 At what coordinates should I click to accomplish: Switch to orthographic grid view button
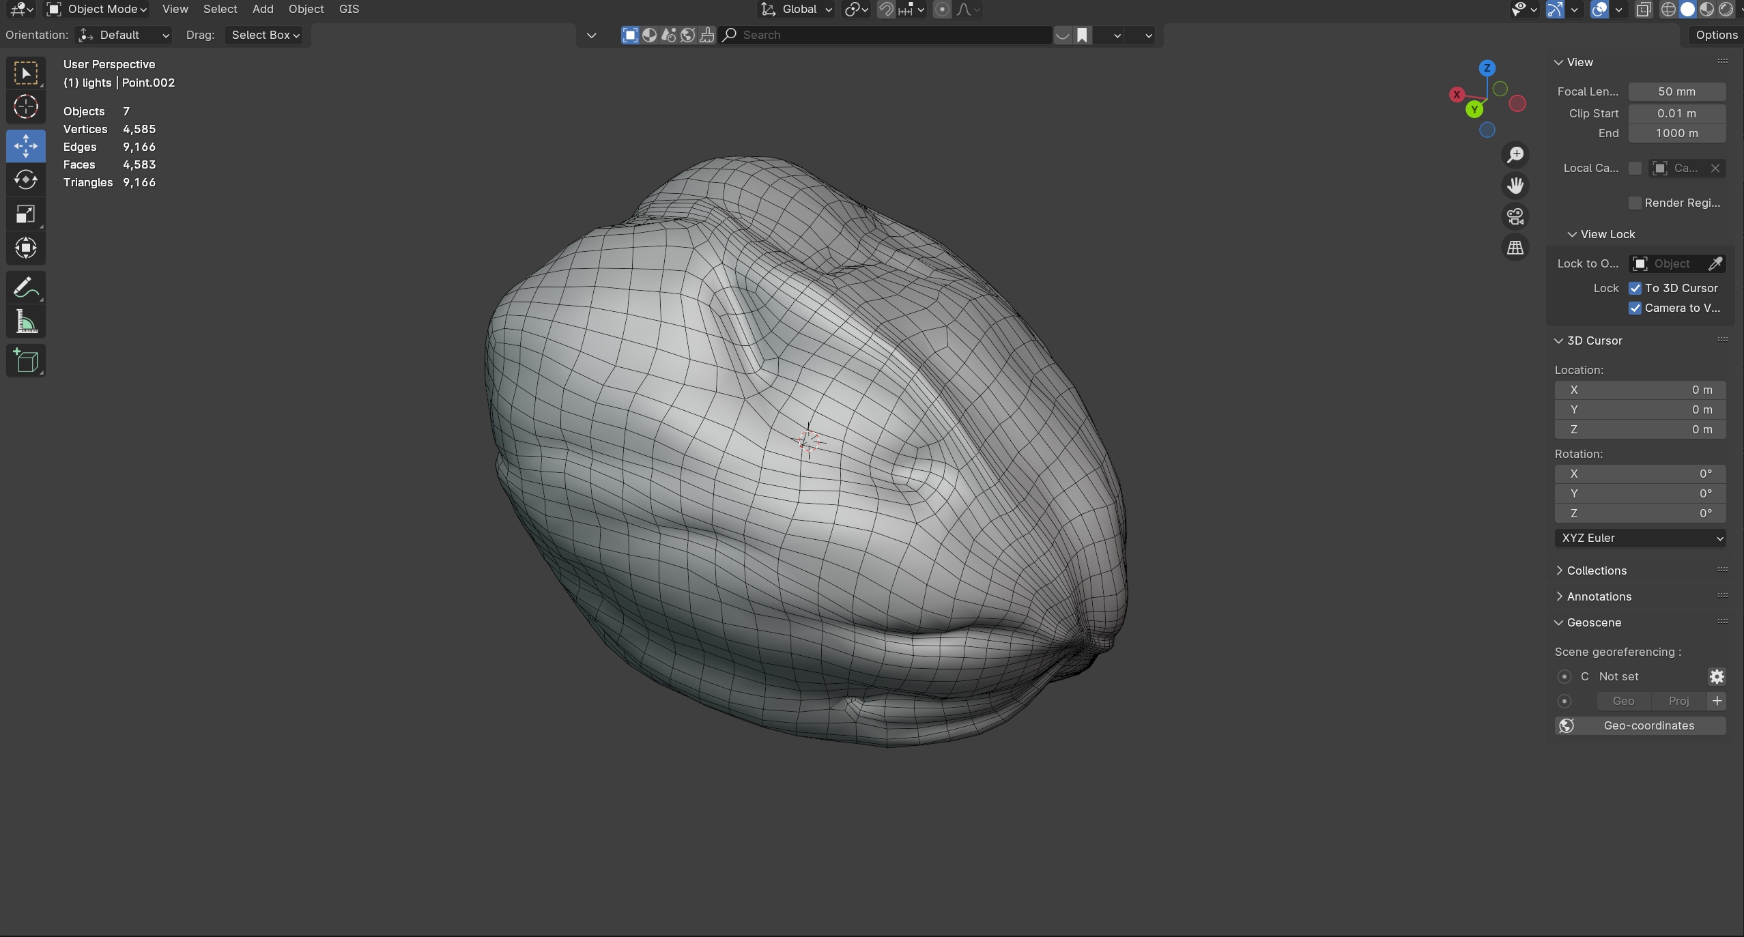1515,248
